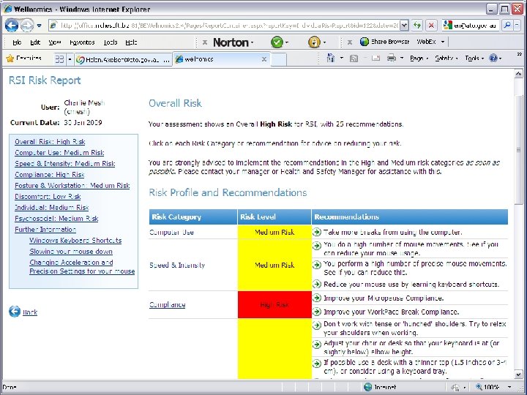Close the Wellnomics tab
The image size is (527, 395).
tap(264, 59)
